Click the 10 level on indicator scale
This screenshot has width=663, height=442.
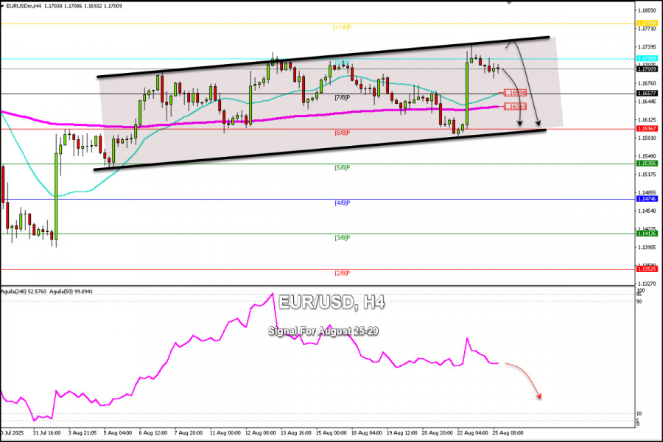[639, 414]
